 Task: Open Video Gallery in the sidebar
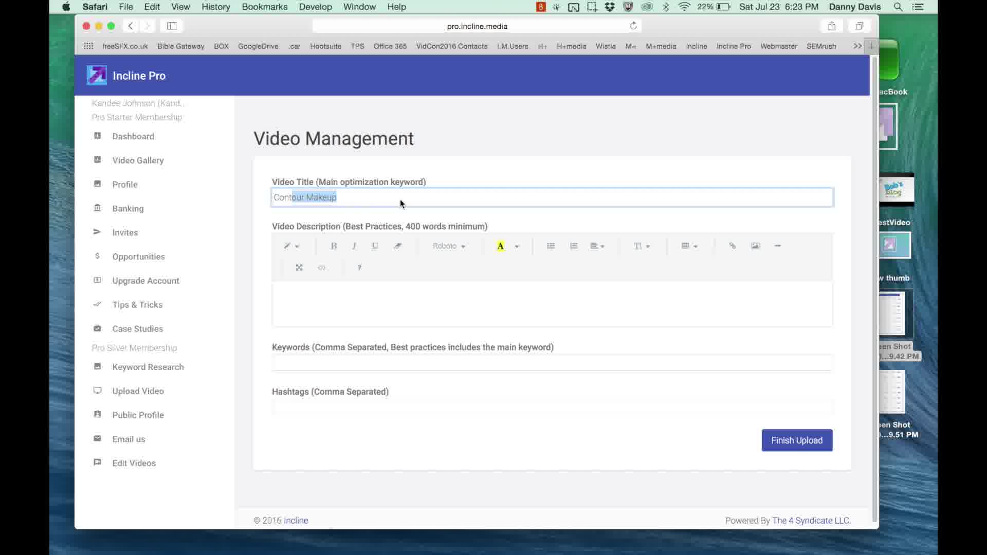click(x=138, y=160)
